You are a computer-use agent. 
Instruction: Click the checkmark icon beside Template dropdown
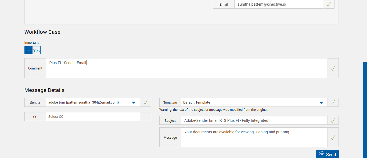333,102
